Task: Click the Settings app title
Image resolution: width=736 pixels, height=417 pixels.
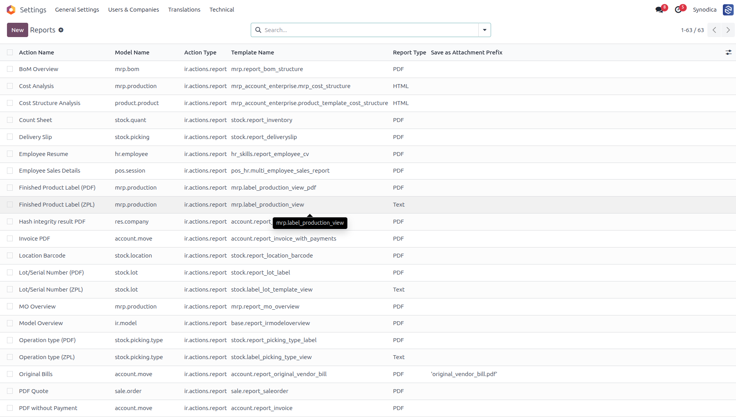Action: (33, 10)
